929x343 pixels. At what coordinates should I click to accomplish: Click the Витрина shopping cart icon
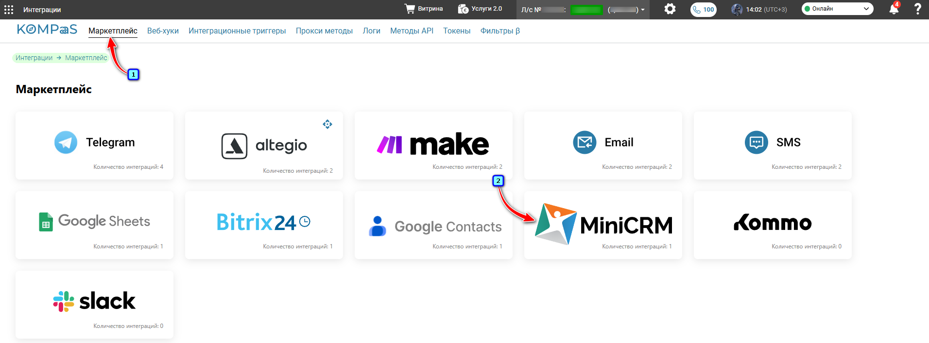[410, 9]
